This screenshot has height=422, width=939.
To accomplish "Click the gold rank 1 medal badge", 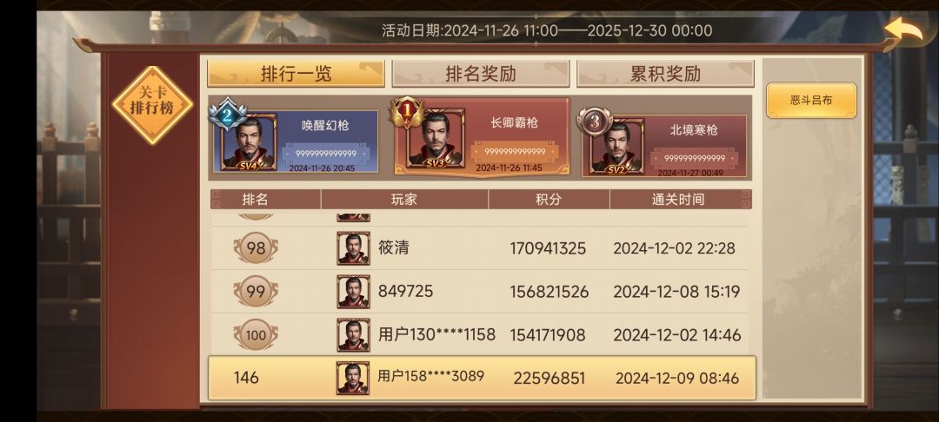I will pos(407,112).
